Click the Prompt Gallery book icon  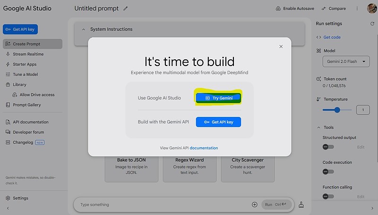tap(8, 105)
